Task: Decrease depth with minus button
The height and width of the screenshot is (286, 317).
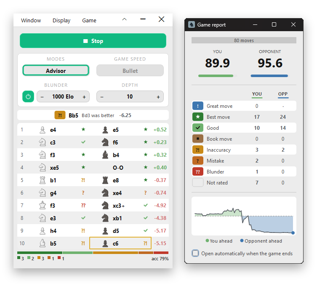Action: (x=102, y=97)
